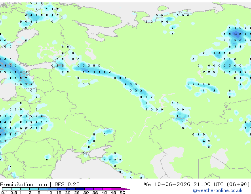Select the 30–35 mm purple legend swatch

[89, 189]
